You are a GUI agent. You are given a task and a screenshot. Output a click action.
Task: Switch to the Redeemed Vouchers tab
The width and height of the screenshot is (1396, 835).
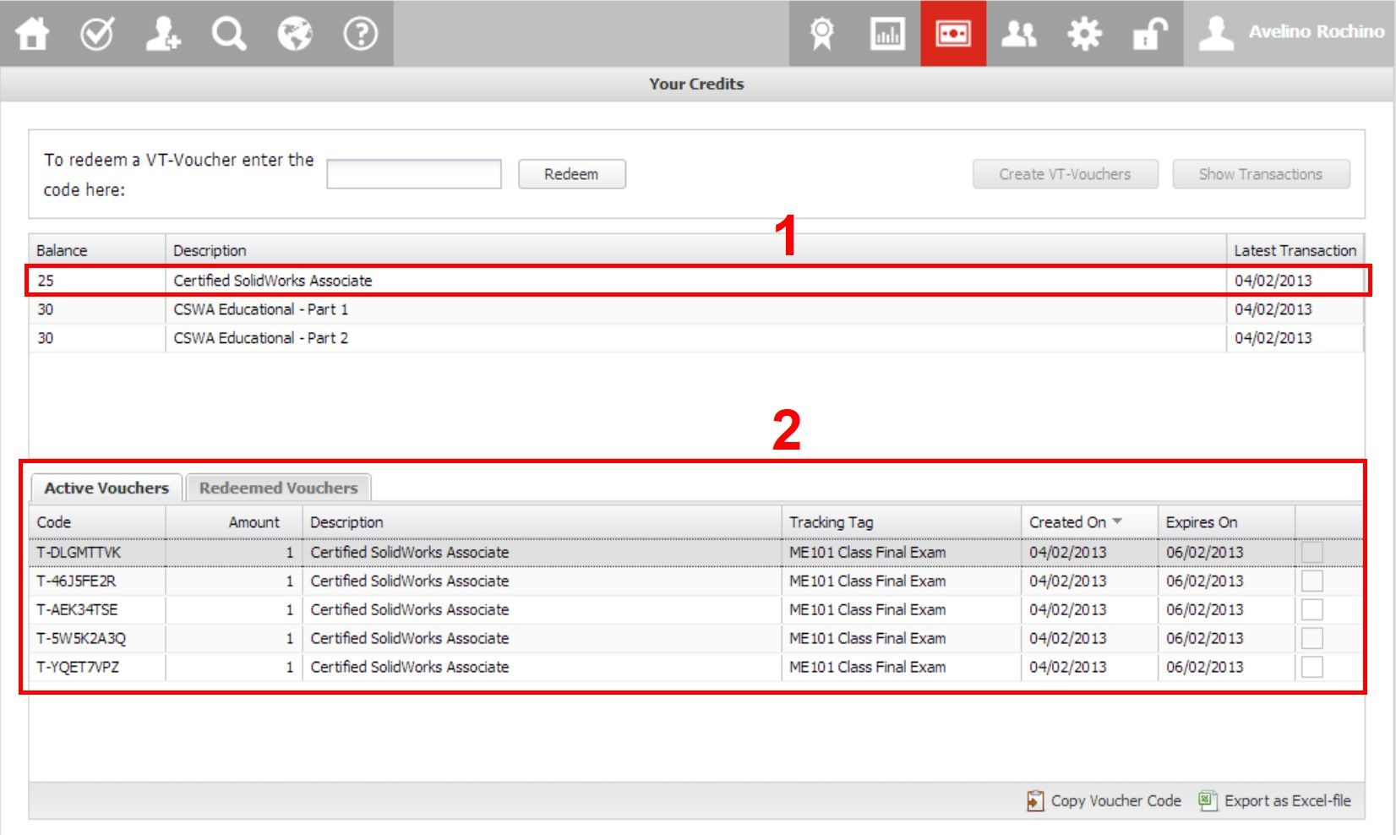coord(278,488)
